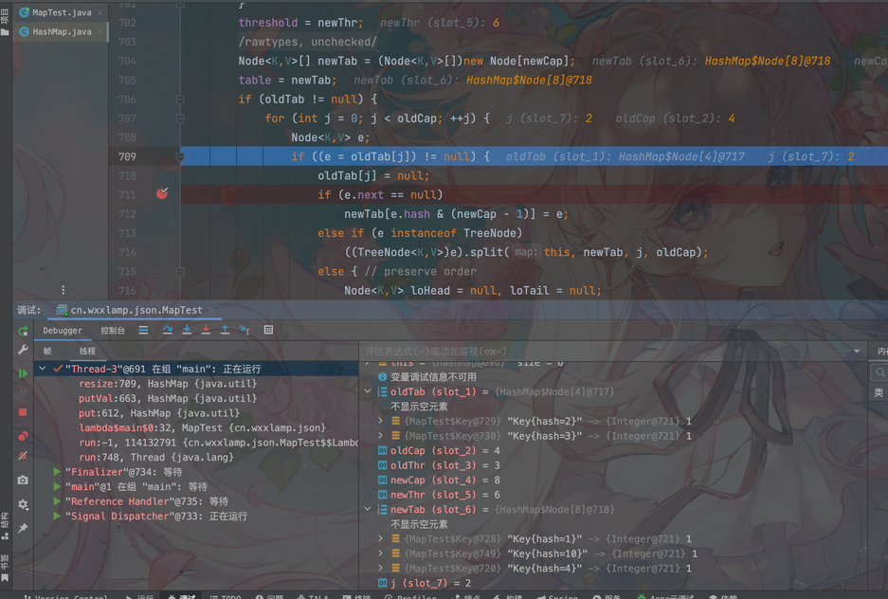Collapse code fold marker at line 707
Viewport: 888px width, 599px height.
click(180, 118)
